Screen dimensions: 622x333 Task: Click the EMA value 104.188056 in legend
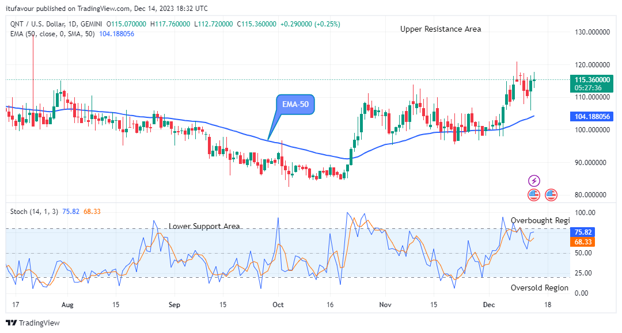116,34
